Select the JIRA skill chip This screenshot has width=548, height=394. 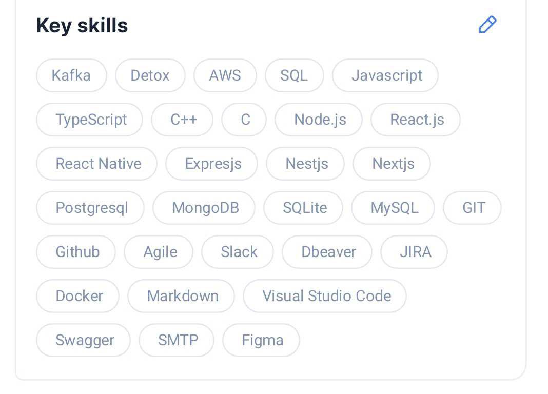pyautogui.click(x=414, y=251)
